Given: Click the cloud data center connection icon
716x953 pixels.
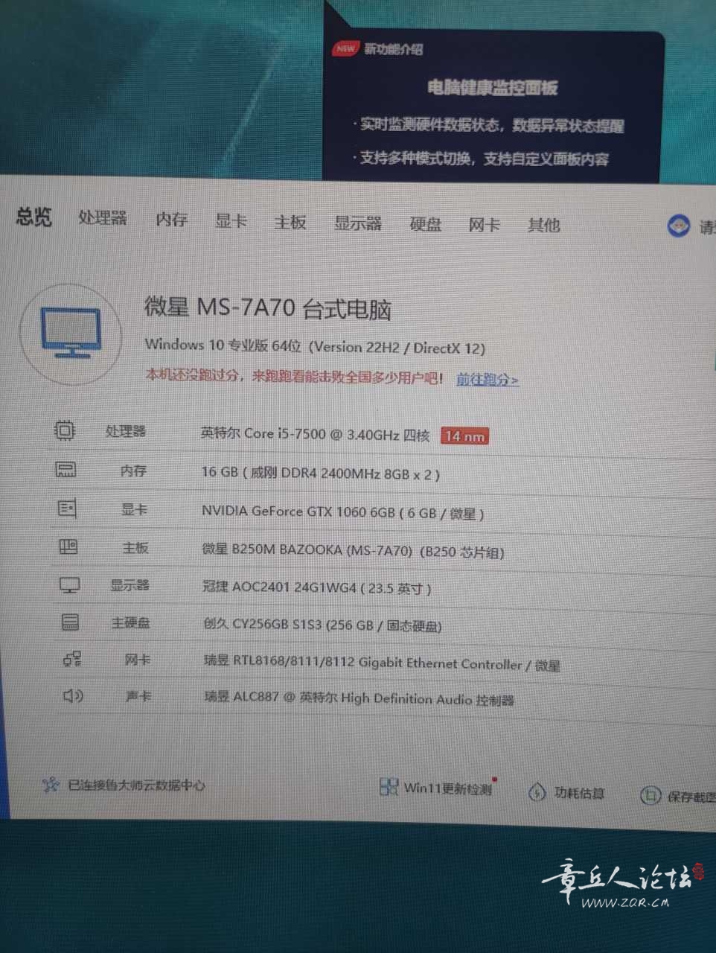Looking at the screenshot, I should 51,784.
